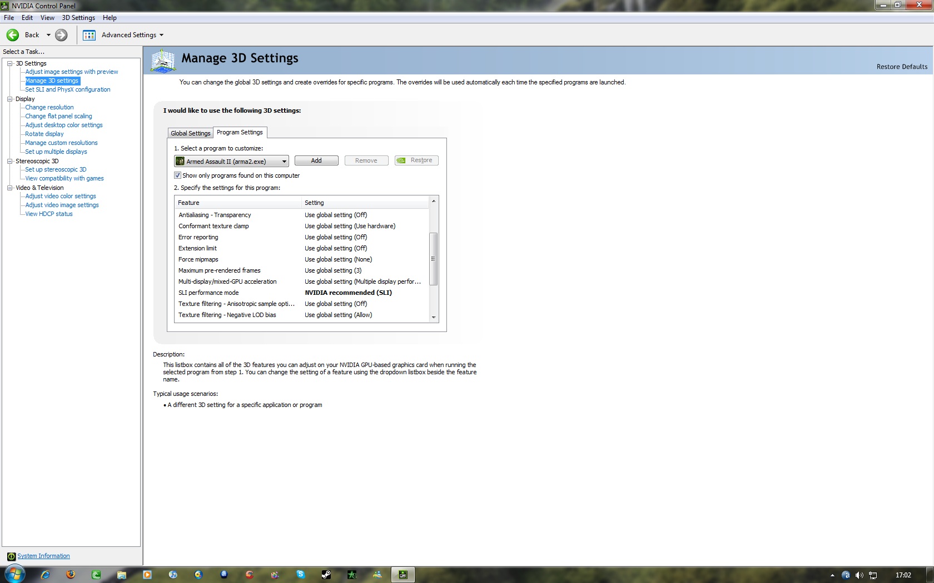This screenshot has height=583, width=934.
Task: Launch Internet Explorer from the taskbar
Action: click(x=45, y=575)
